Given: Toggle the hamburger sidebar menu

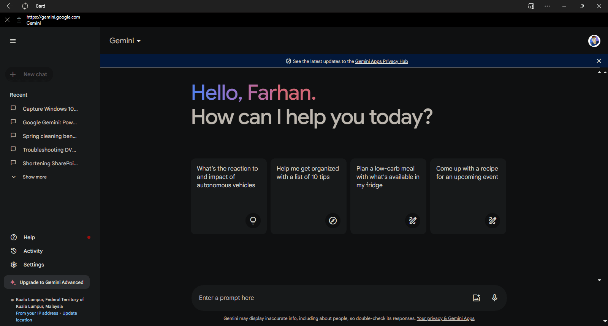Looking at the screenshot, I should [x=13, y=41].
